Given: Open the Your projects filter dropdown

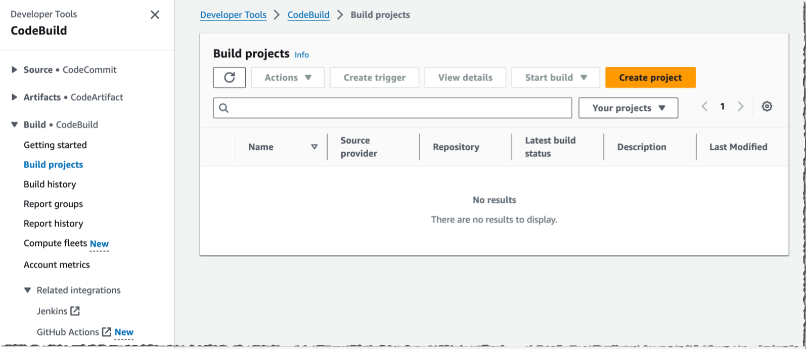Looking at the screenshot, I should [628, 108].
